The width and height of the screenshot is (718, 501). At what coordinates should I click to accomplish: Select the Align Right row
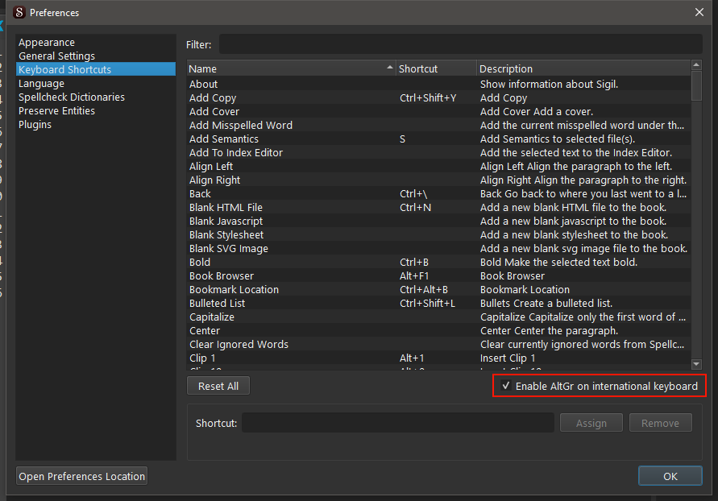pos(438,180)
